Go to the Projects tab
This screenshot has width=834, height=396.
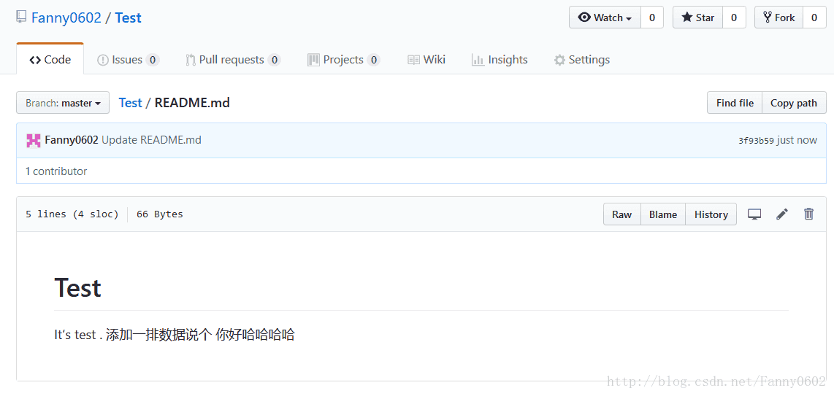[343, 60]
